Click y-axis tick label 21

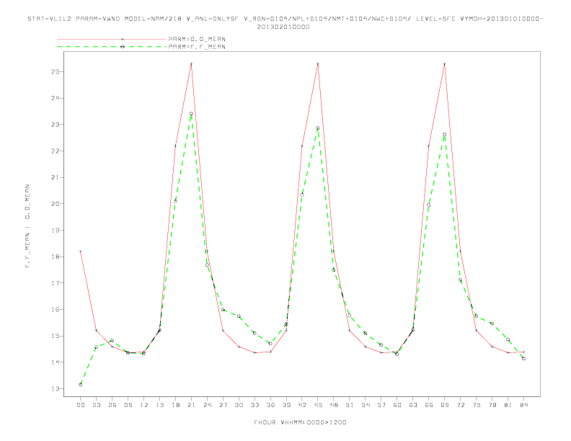[x=56, y=177]
